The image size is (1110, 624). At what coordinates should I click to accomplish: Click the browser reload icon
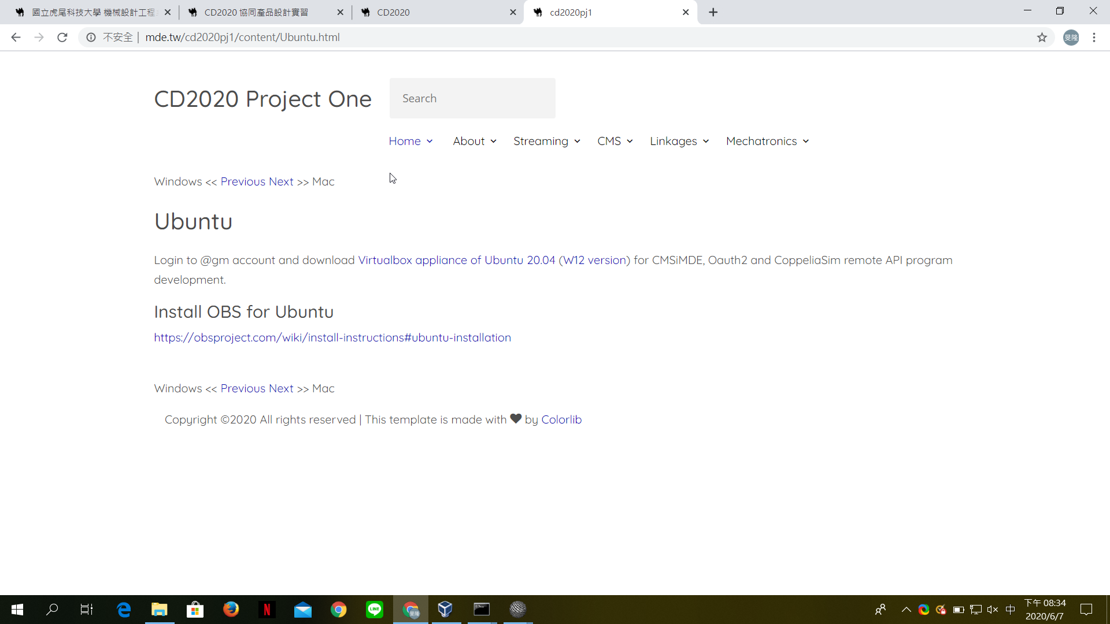(x=62, y=38)
